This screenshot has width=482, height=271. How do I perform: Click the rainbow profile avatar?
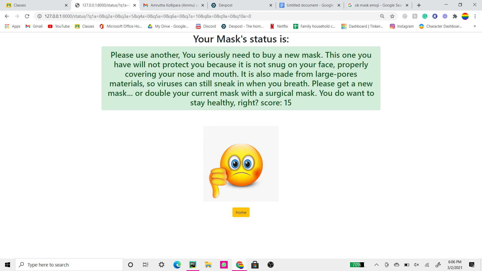[x=465, y=16]
